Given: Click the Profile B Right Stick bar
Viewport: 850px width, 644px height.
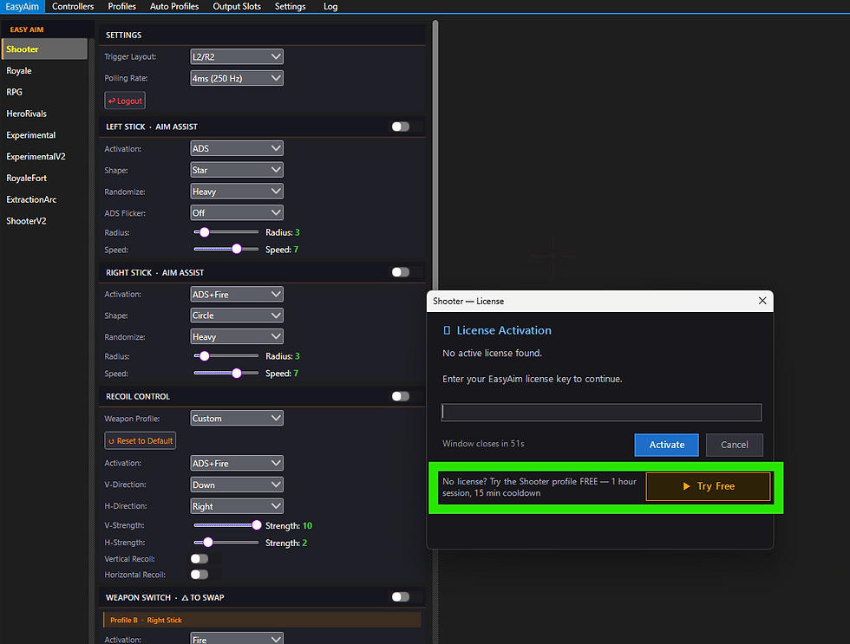Looking at the screenshot, I should (262, 620).
